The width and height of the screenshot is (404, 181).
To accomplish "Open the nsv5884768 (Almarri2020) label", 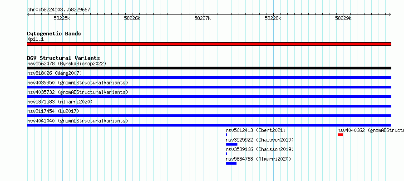I will pos(258,159).
